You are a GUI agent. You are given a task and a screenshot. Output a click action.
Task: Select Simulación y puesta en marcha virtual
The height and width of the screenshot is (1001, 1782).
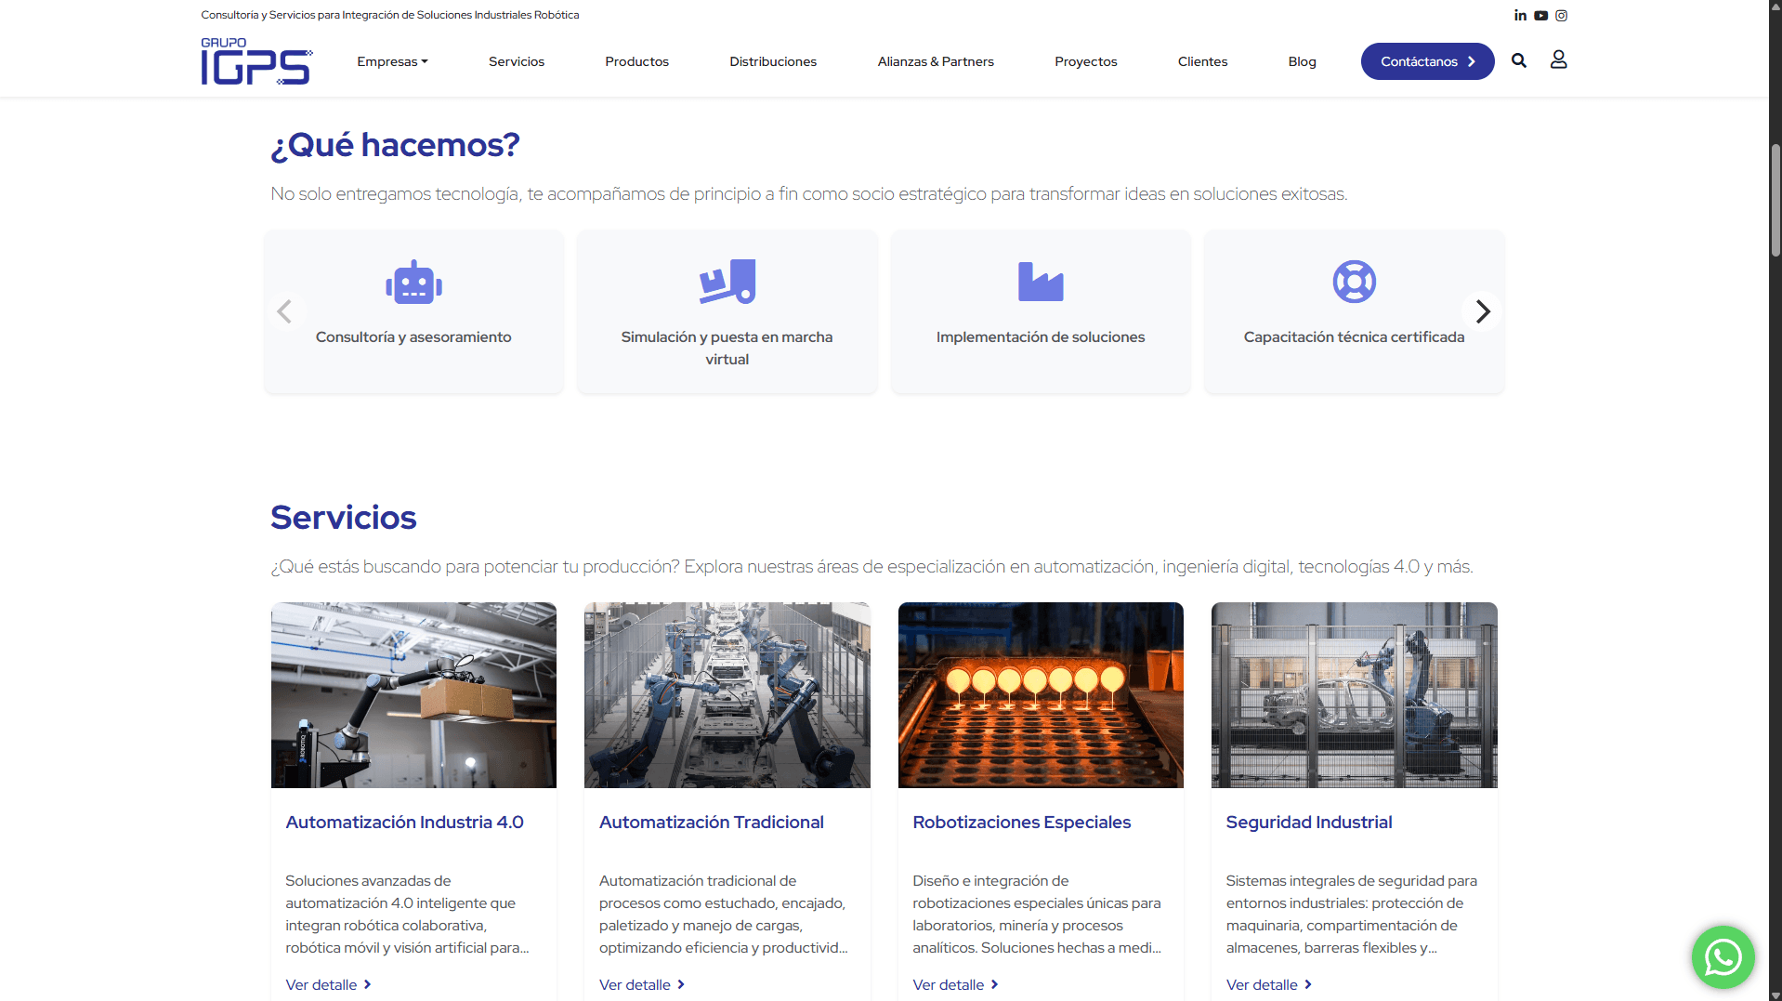pyautogui.click(x=727, y=348)
